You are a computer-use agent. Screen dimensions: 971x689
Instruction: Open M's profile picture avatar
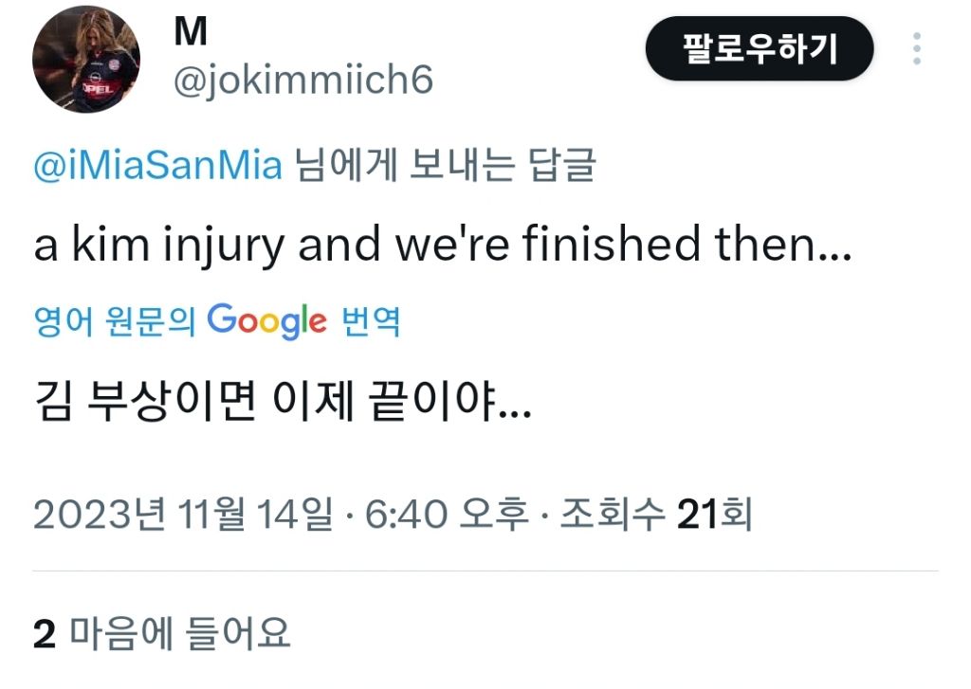(86, 65)
